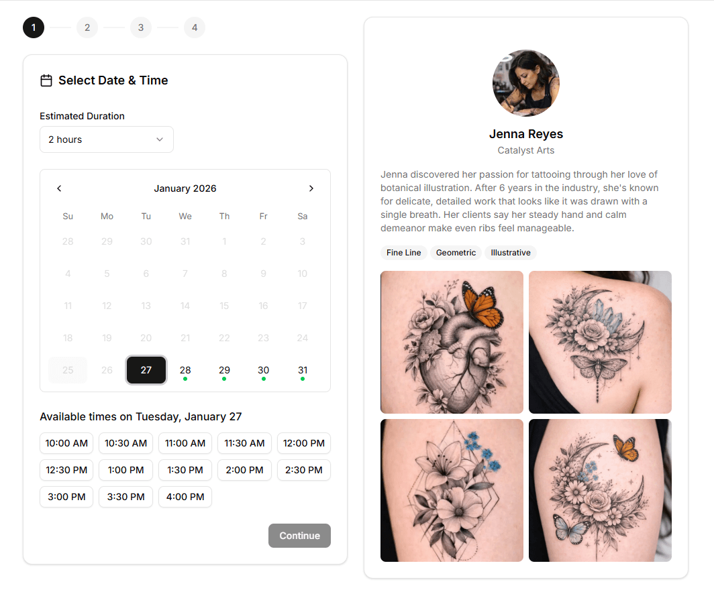Select the 12:00 PM time button
The width and height of the screenshot is (714, 594).
click(304, 443)
